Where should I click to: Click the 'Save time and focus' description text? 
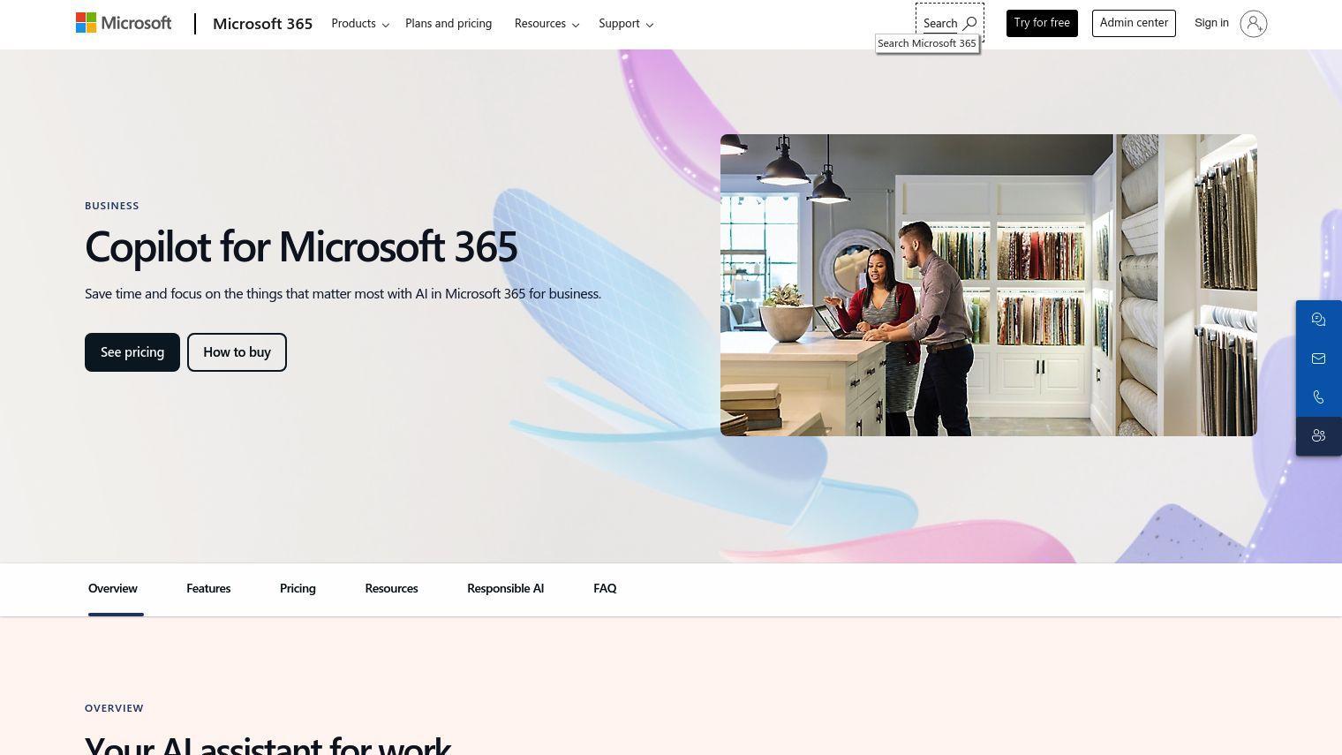click(x=343, y=294)
